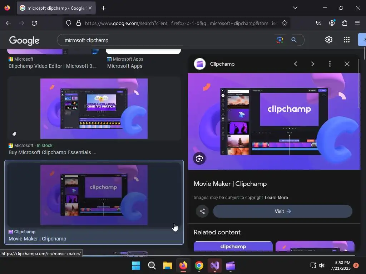Open the notification count badge
This screenshot has height=274, width=366.
[356, 265]
